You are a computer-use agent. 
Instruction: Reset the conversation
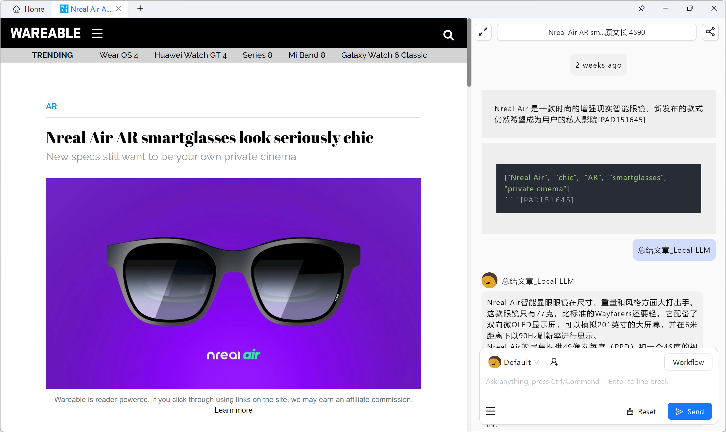pos(641,411)
